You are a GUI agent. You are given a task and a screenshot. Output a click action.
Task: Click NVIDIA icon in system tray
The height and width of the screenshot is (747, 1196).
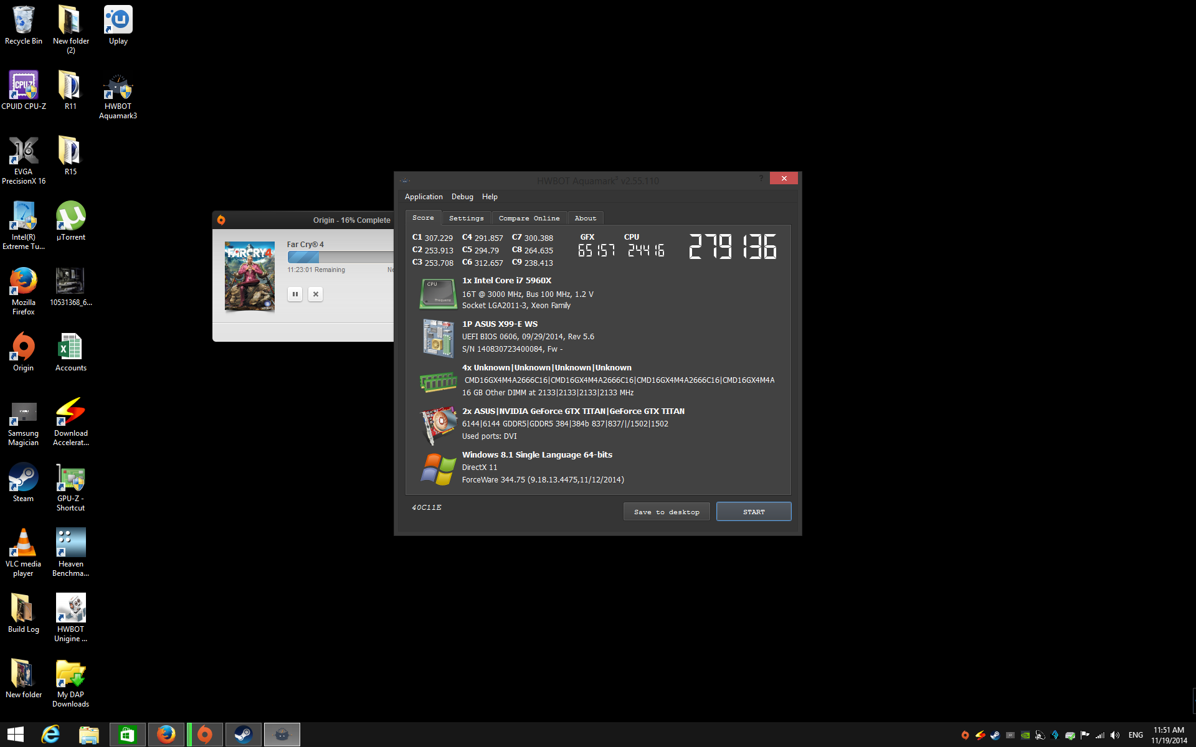pos(1025,735)
